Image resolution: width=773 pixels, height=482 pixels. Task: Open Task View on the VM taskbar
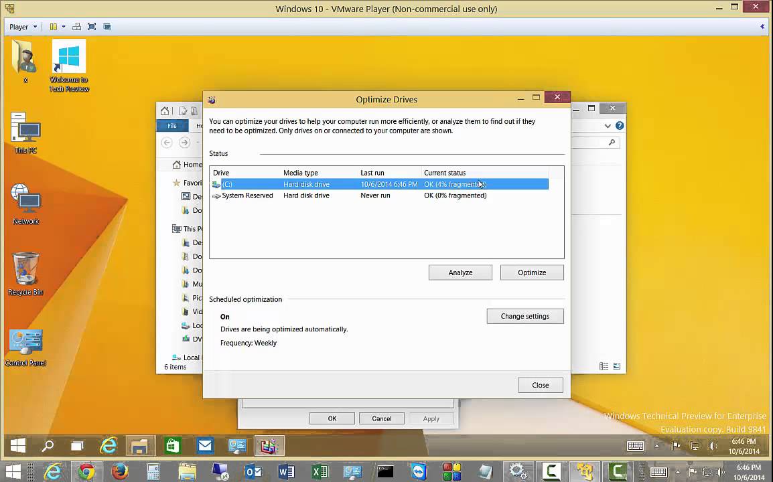click(x=78, y=446)
